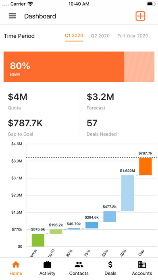
Task: Switch to Full Year 2020 tab
Action: tap(133, 36)
